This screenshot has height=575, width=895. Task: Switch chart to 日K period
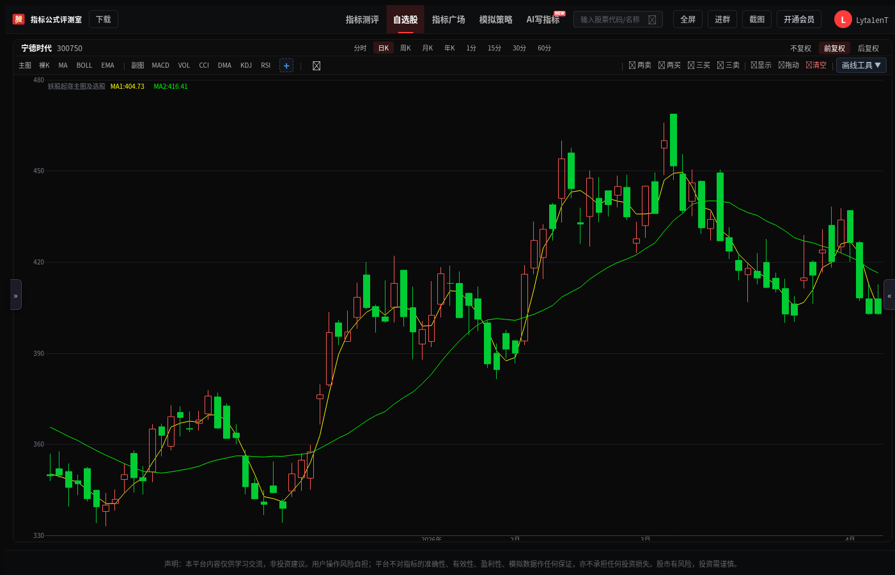click(x=384, y=49)
